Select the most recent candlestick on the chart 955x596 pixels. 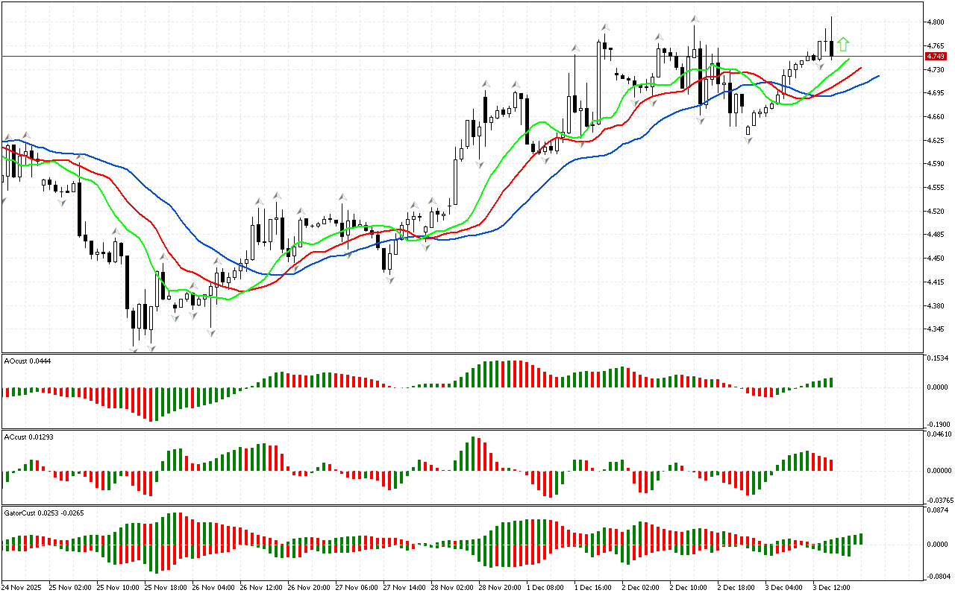[x=831, y=49]
